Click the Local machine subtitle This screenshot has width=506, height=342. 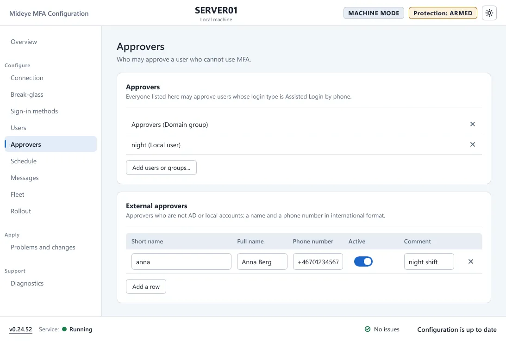coord(216,20)
